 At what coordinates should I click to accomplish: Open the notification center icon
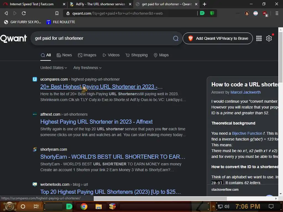tap(271, 206)
